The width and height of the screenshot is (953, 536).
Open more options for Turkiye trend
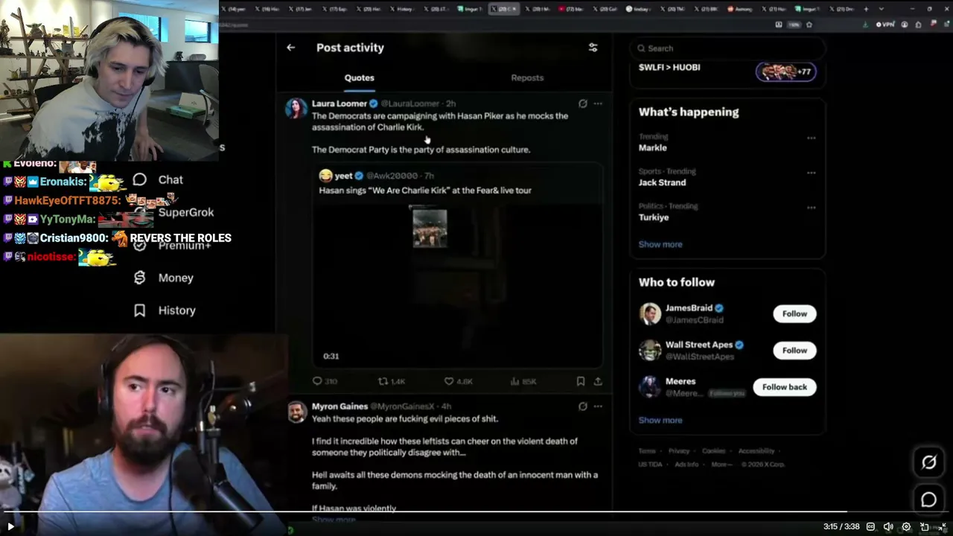click(x=811, y=208)
